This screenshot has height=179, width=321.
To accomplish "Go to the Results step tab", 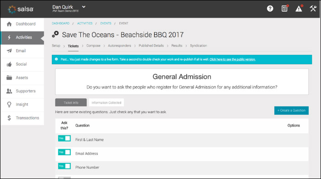I will point(177,46).
